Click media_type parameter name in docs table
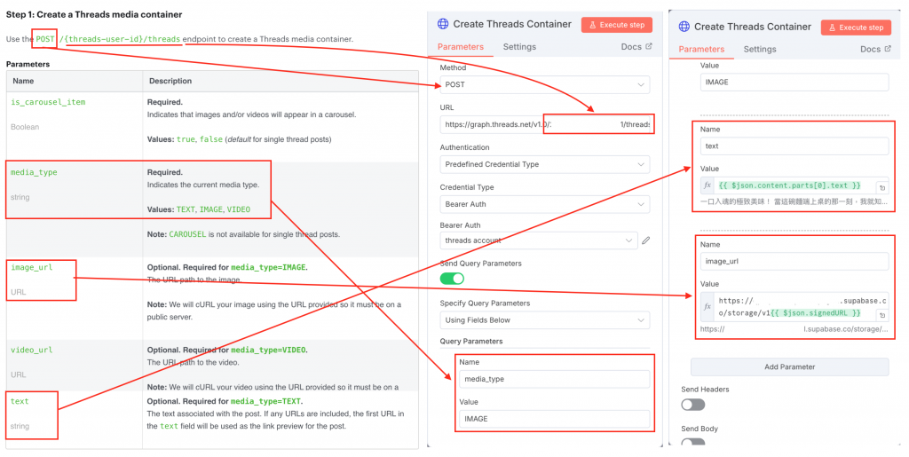The width and height of the screenshot is (909, 457). coord(34,172)
